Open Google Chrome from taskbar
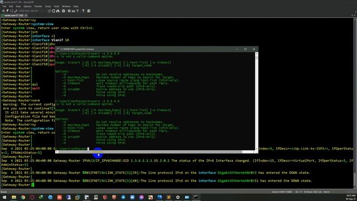 coord(23,197)
